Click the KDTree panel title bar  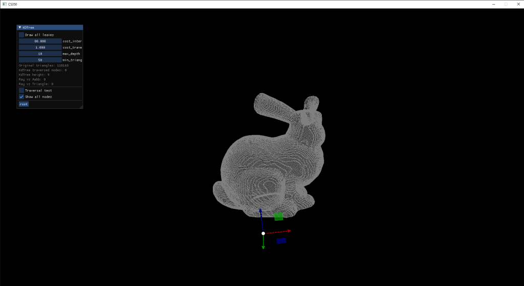pos(51,28)
